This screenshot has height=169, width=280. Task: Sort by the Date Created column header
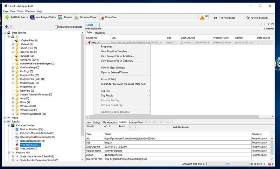(x=188, y=37)
